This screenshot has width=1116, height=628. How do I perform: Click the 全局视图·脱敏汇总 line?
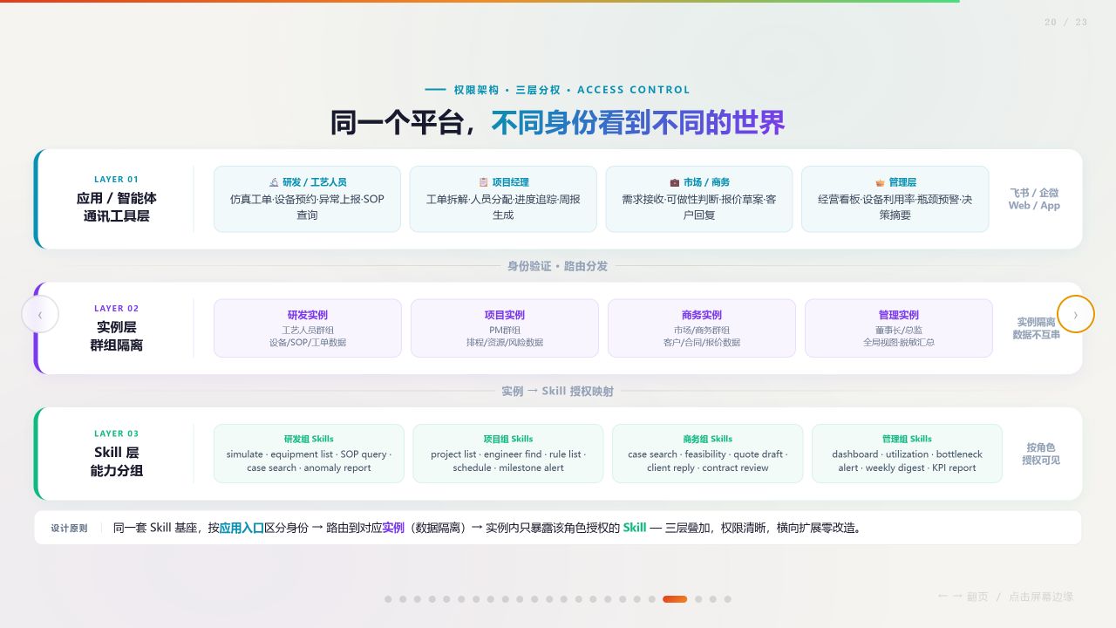[x=899, y=343]
